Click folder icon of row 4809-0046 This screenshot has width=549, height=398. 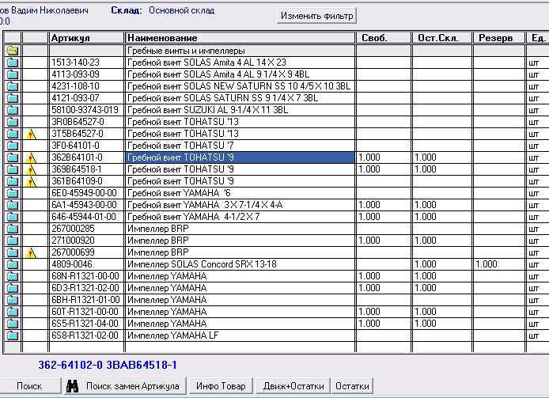click(x=12, y=264)
